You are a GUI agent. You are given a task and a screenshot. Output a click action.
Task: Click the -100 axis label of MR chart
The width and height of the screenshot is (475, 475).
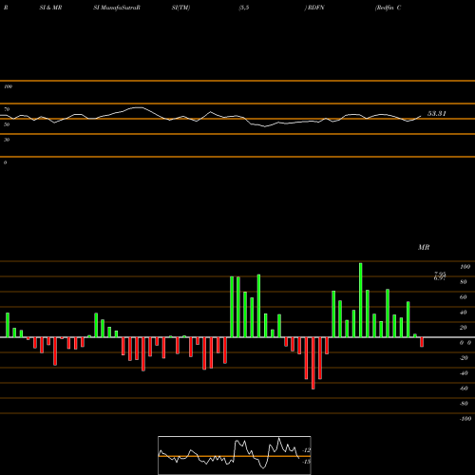465,419
